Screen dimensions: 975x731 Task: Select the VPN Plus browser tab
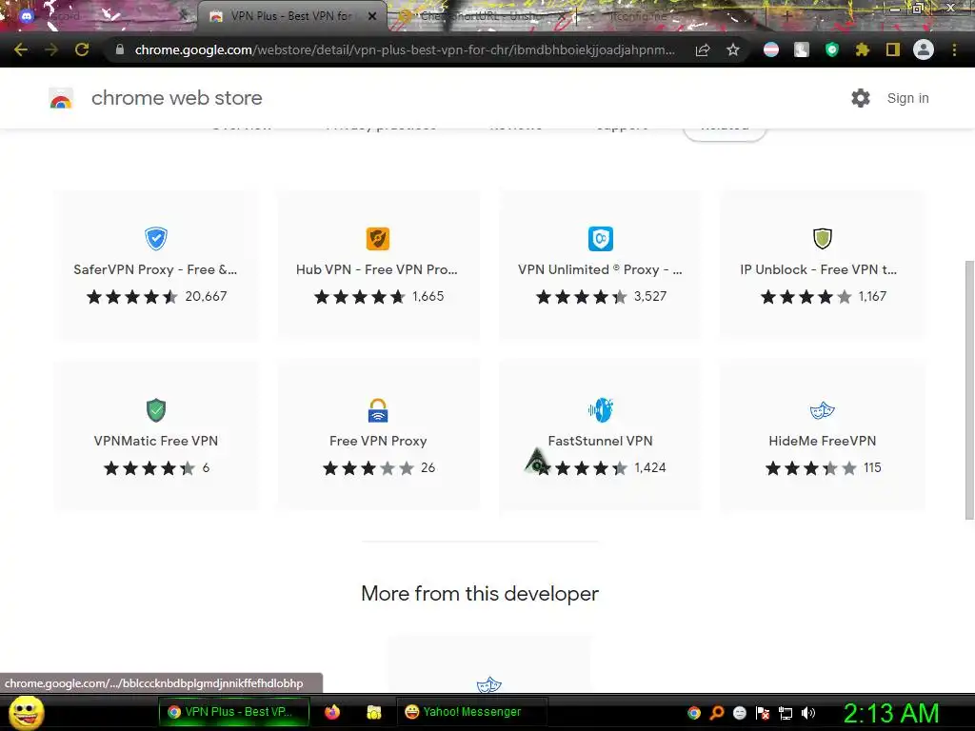[x=291, y=16]
